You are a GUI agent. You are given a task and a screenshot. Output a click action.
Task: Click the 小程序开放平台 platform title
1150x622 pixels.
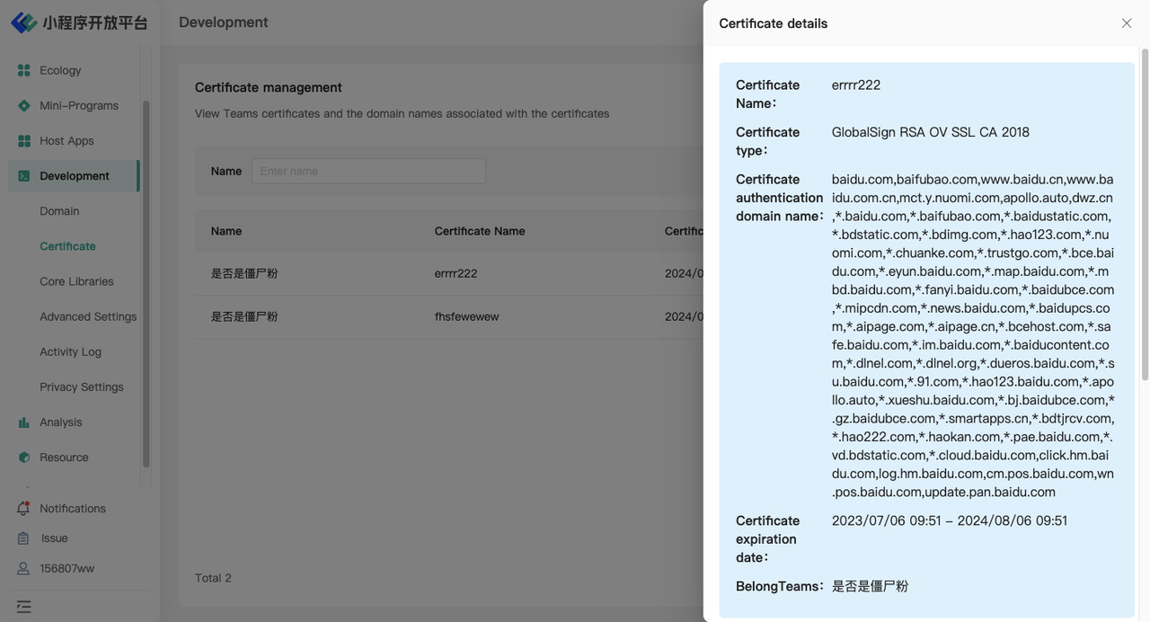(x=95, y=23)
